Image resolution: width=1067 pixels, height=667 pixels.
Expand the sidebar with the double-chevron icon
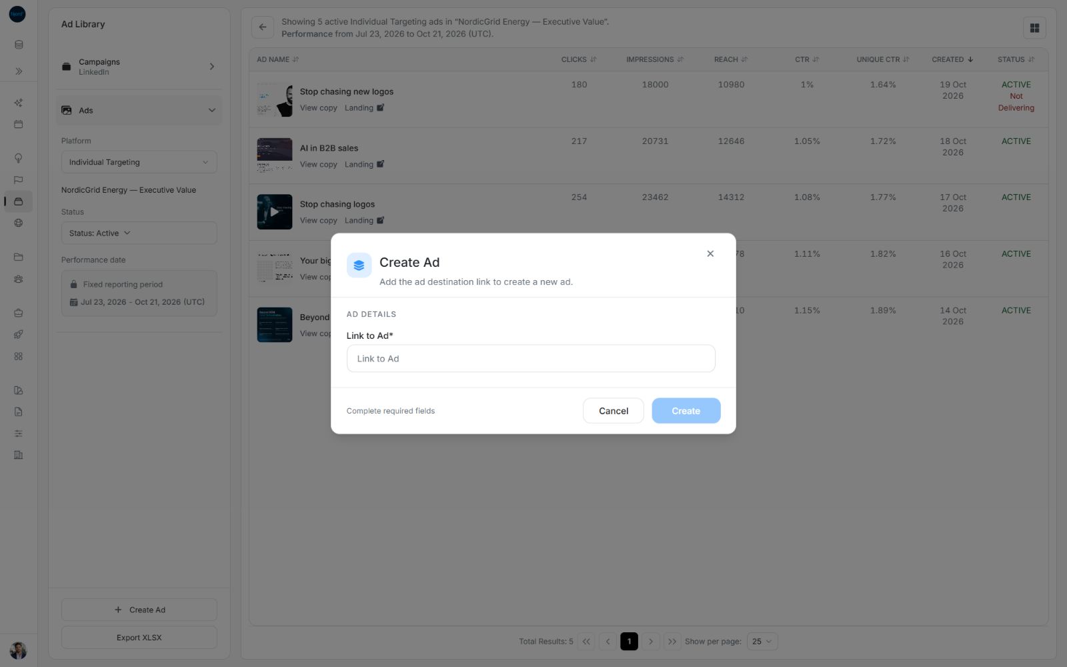[x=19, y=71]
